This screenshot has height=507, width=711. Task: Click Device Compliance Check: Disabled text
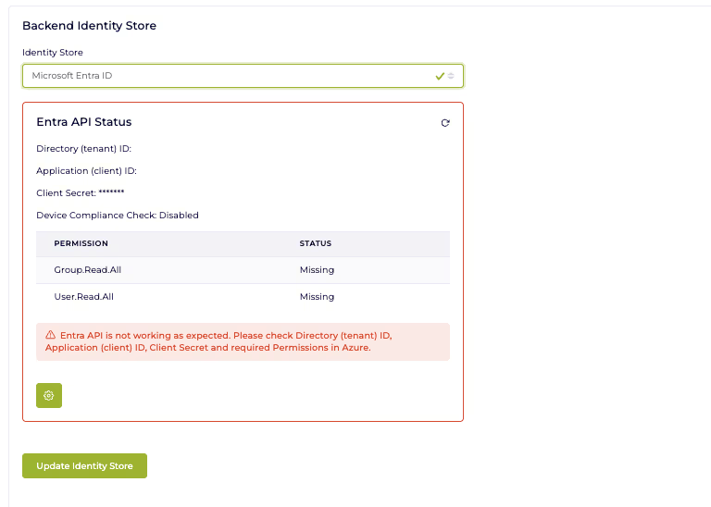point(118,216)
